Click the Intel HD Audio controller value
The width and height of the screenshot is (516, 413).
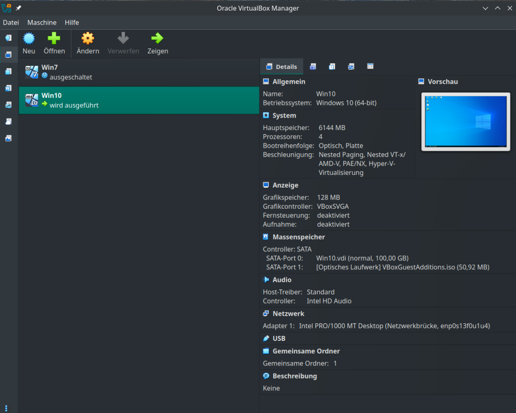click(x=329, y=301)
